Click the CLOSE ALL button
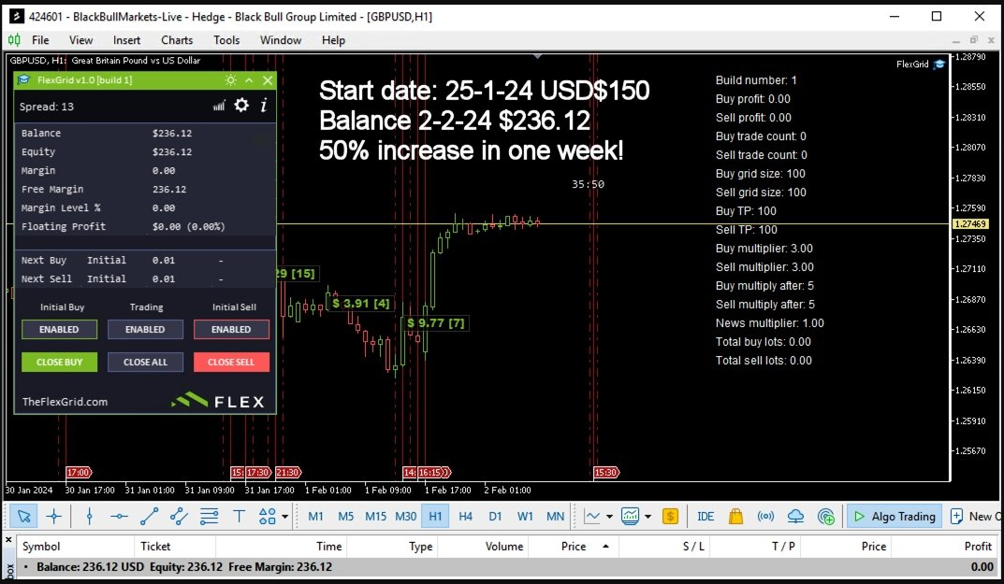 tap(145, 363)
